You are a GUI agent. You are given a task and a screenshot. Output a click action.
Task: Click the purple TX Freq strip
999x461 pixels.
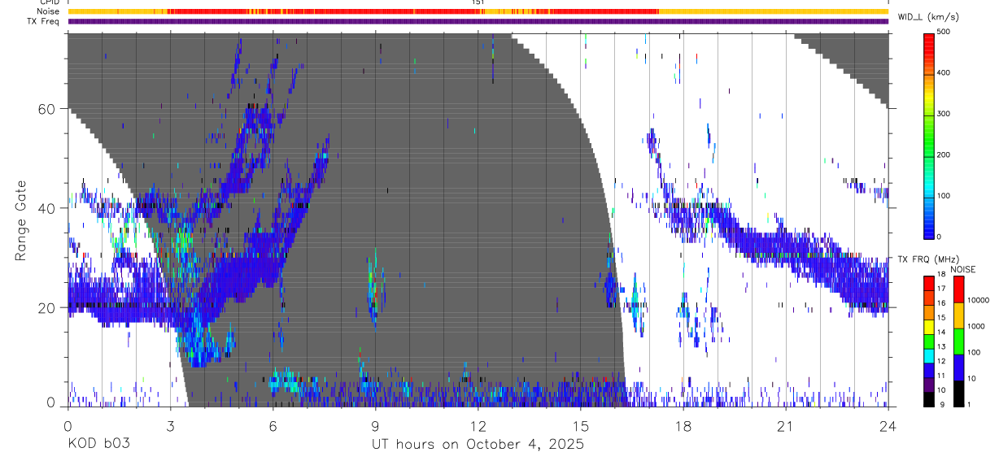click(x=478, y=22)
